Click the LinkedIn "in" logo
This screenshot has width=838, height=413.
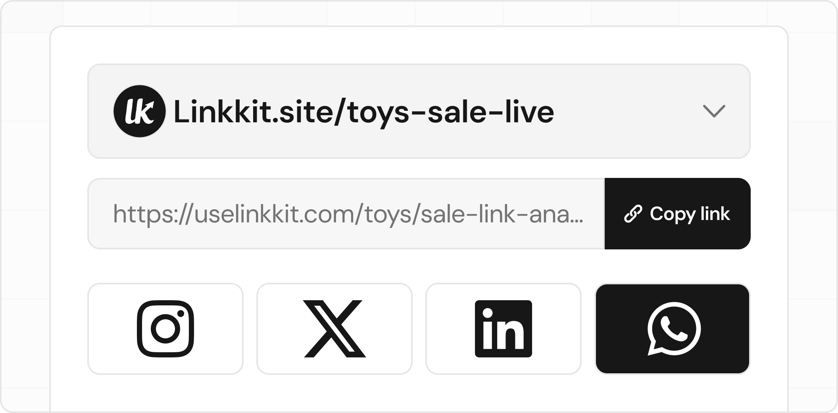[x=503, y=329]
